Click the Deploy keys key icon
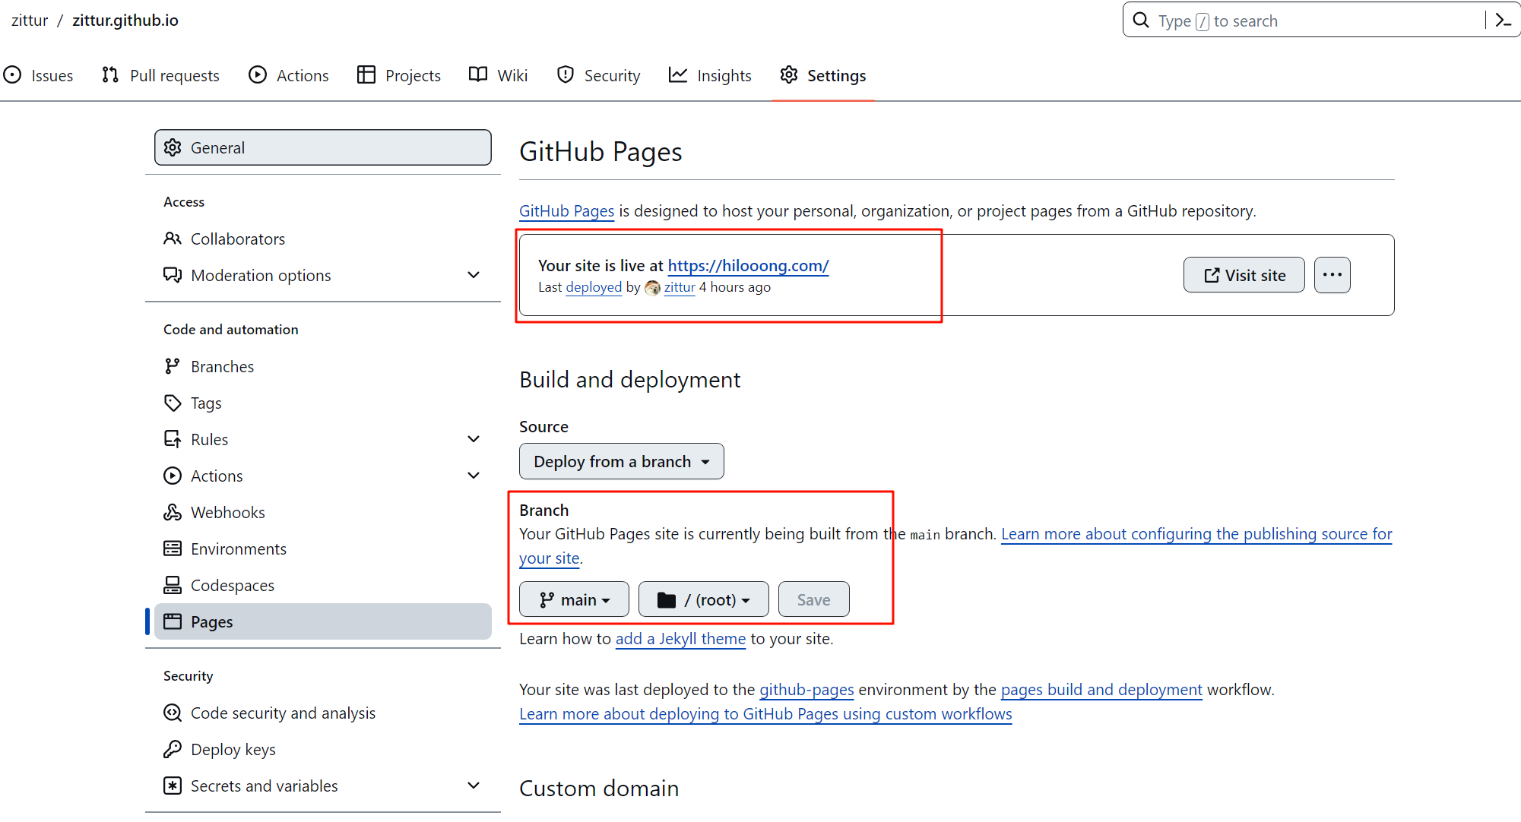Image resolution: width=1521 pixels, height=822 pixels. [173, 749]
